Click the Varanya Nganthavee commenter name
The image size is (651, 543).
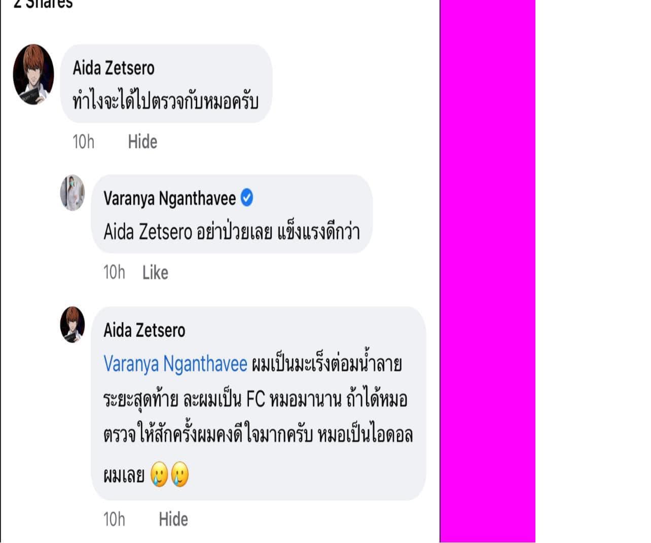point(169,198)
